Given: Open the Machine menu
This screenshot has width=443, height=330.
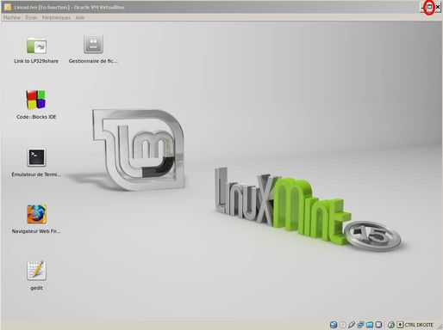Looking at the screenshot, I should tap(12, 17).
